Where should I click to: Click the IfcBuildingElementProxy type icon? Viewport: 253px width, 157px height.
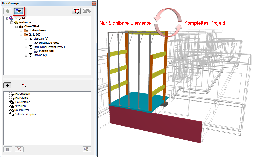point(31,47)
